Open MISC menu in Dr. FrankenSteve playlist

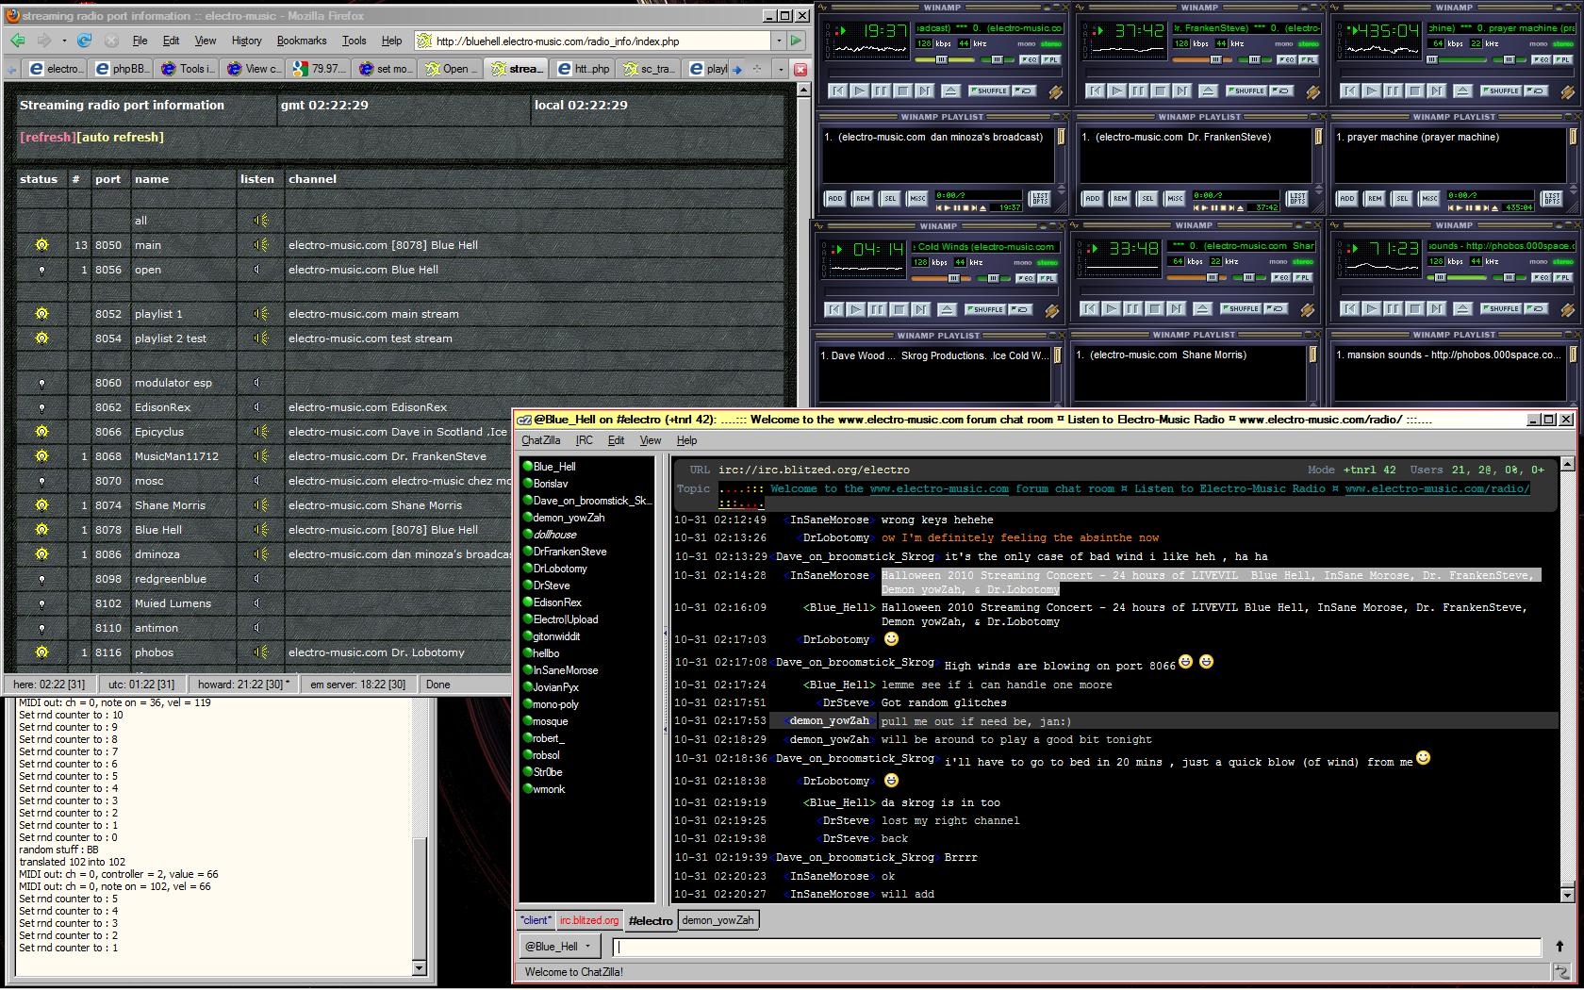point(1175,198)
